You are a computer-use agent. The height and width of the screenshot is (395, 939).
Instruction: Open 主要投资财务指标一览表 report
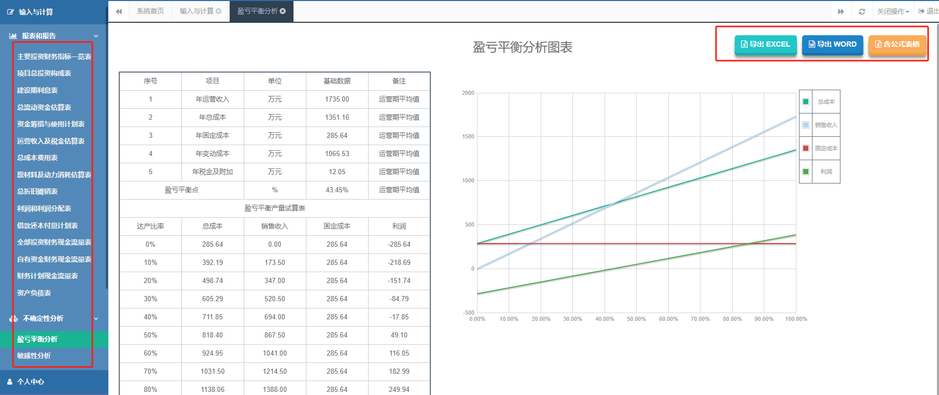click(54, 57)
